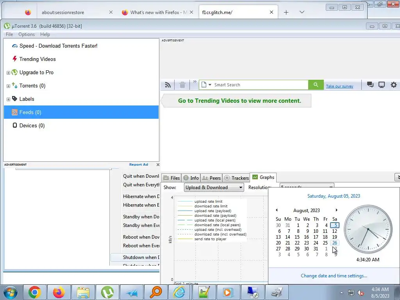This screenshot has height=300, width=400.
Task: Switch to What's new with Firefox tab
Action: [x=158, y=12]
